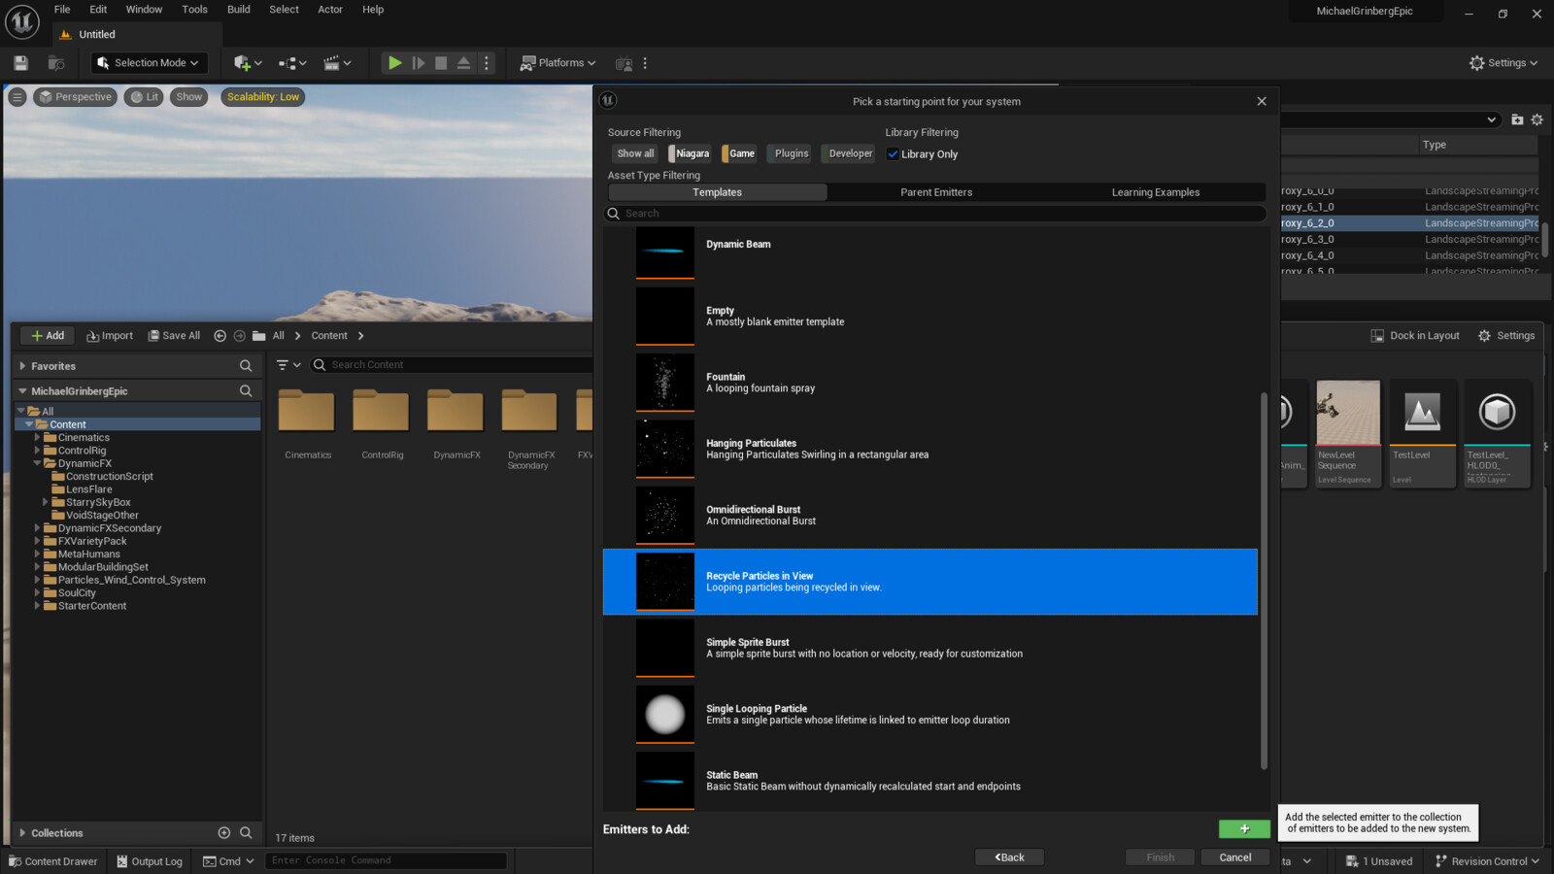This screenshot has width=1554, height=874.
Task: Navigate back in Content Browser history
Action: 220,336
